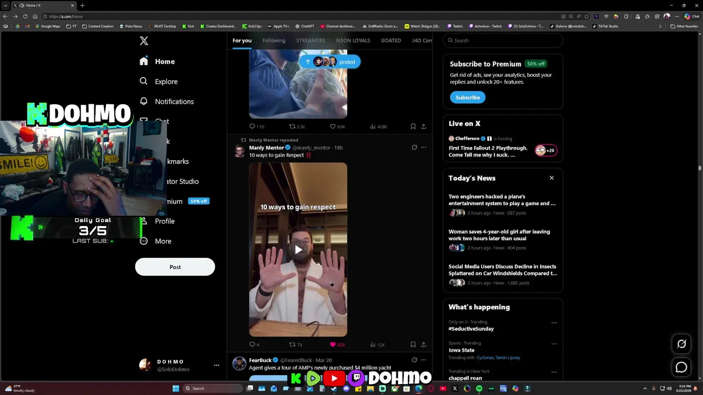703x395 pixels.
Task: Go to Home in the X sidebar
Action: click(x=157, y=61)
